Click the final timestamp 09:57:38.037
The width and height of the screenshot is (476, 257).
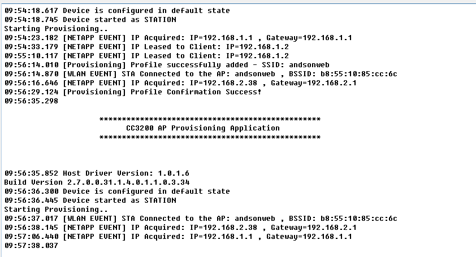[31, 246]
